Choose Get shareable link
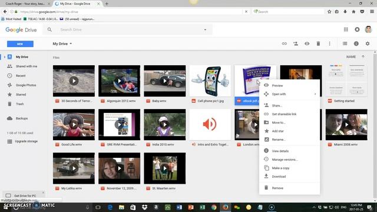377x212 pixels. click(289, 114)
